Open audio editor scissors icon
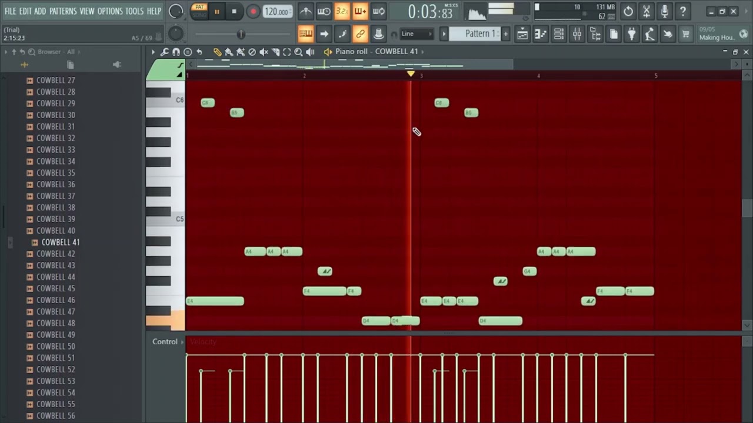The height and width of the screenshot is (423, 753). coord(647,11)
